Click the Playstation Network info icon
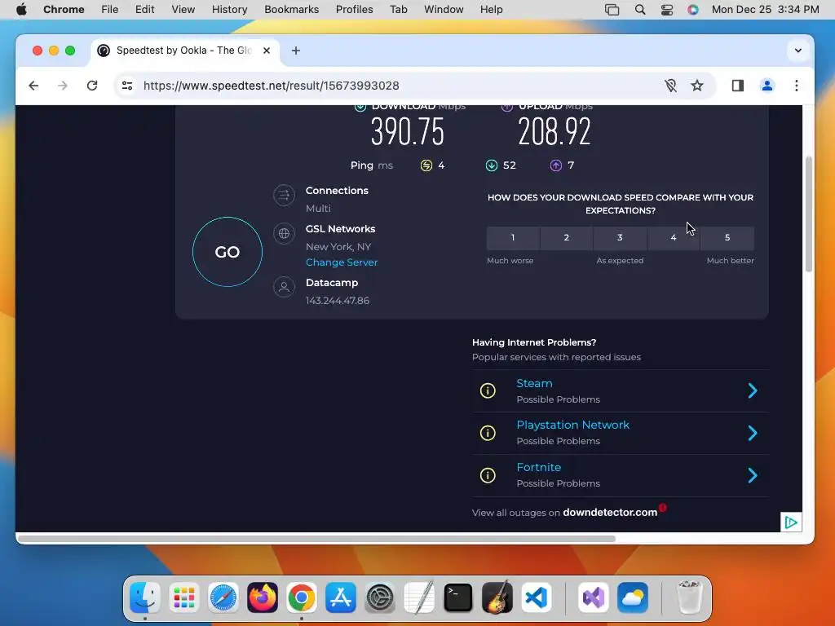The height and width of the screenshot is (626, 835). tap(488, 433)
